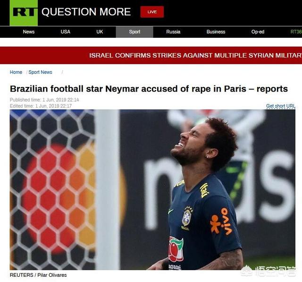Image resolution: width=302 pixels, height=282 pixels.
Task: Go to the USA section
Action: click(x=66, y=32)
